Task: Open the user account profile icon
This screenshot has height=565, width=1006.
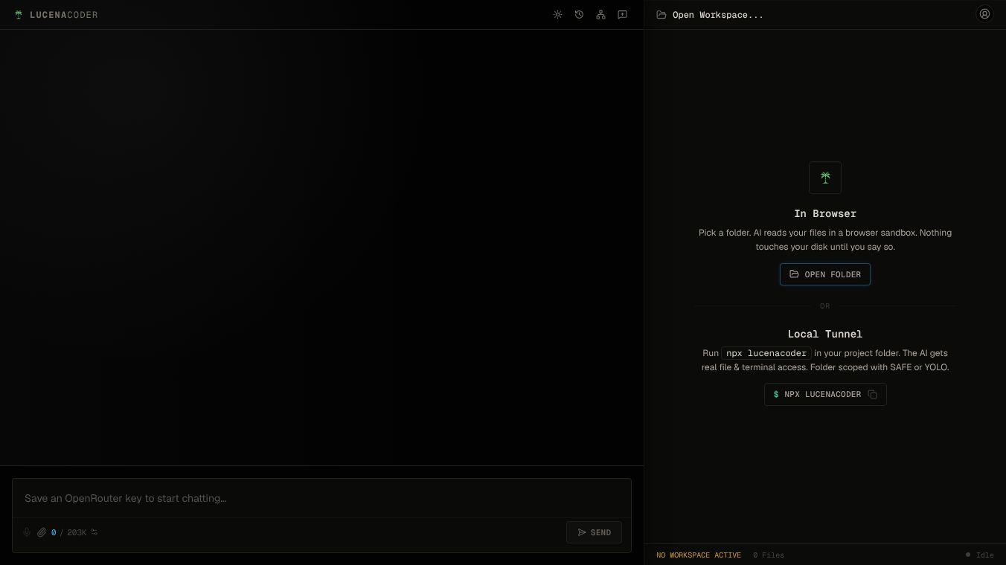Action: (984, 14)
